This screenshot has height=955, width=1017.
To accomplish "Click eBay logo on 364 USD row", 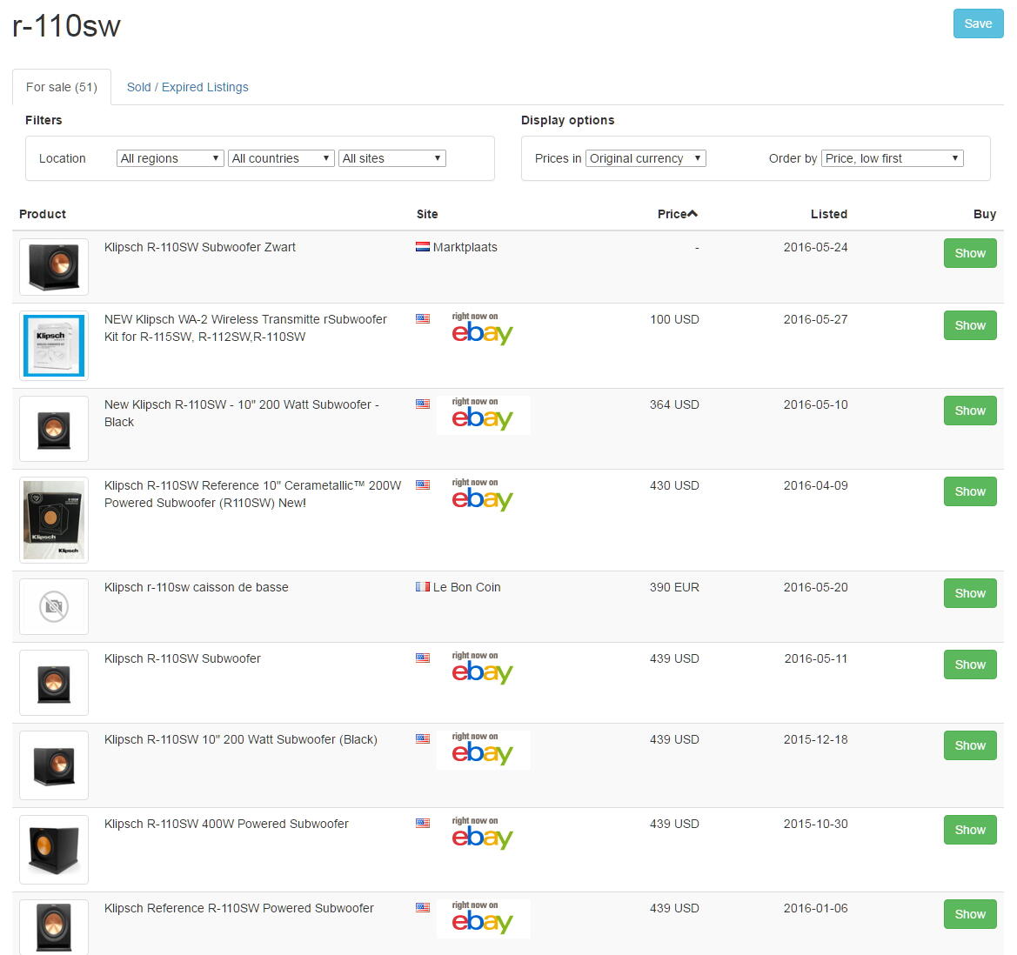I will point(483,414).
